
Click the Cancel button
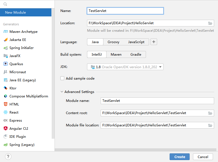(203, 157)
